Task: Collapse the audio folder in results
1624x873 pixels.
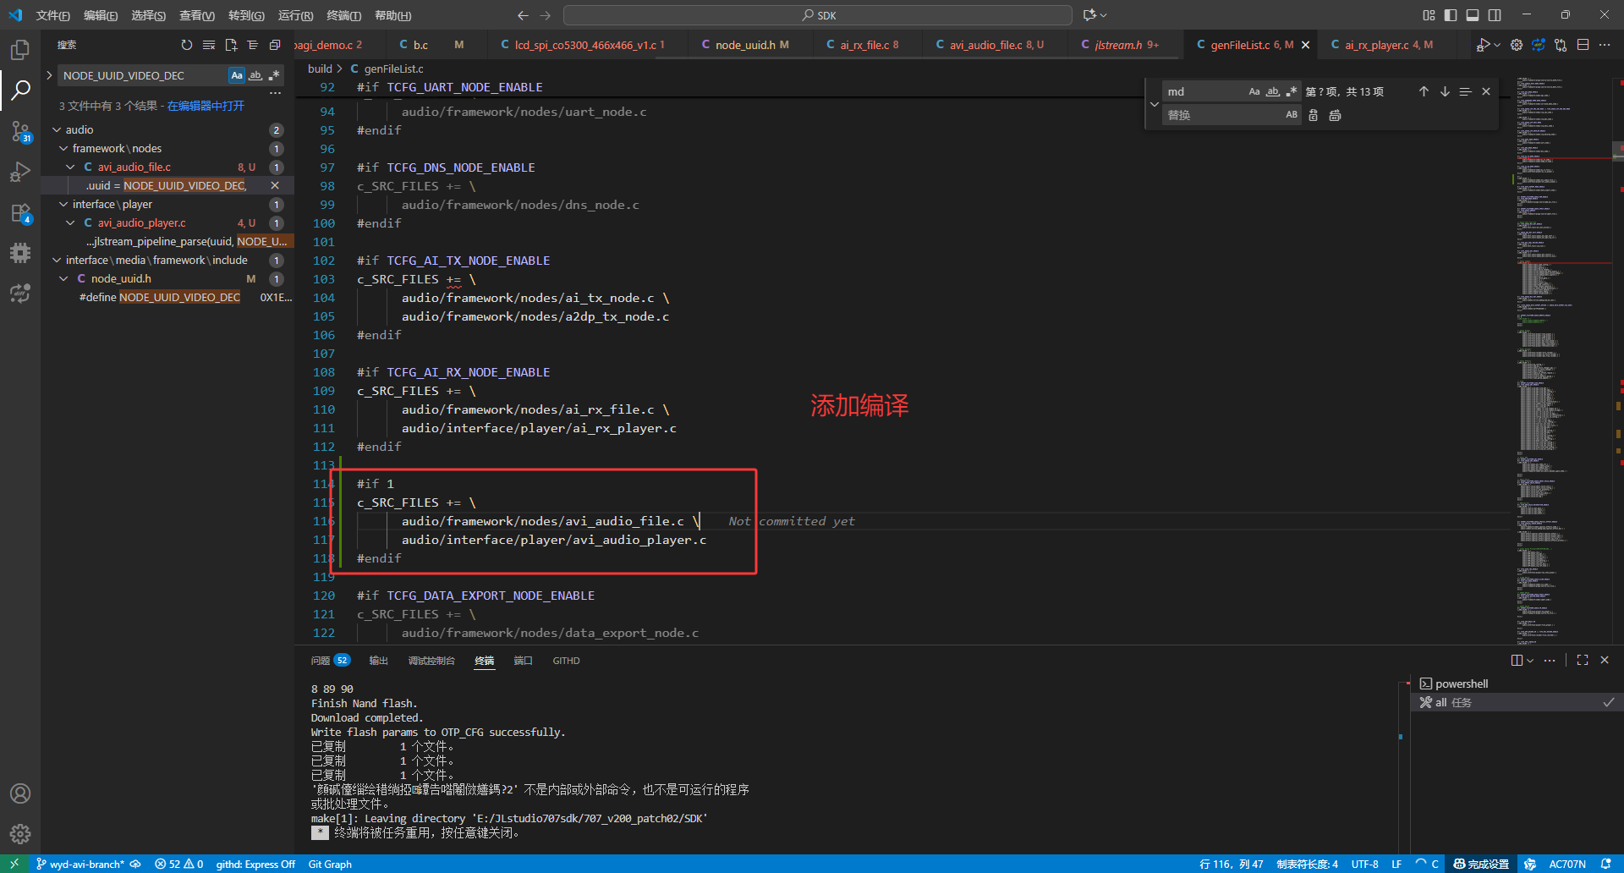Action: (57, 129)
